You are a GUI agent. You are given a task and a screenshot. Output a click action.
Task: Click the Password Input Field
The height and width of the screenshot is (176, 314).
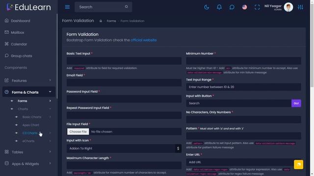[x=124, y=99]
